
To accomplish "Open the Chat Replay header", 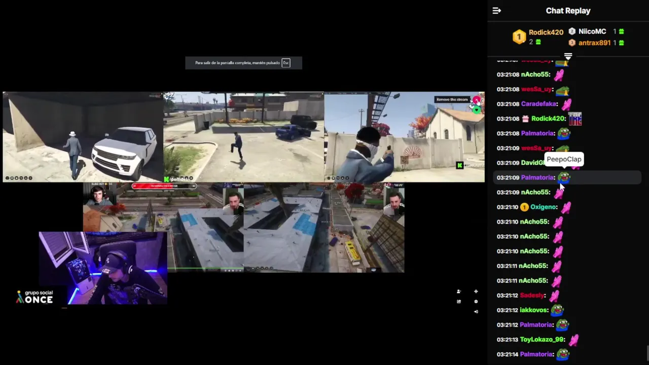I will [x=568, y=11].
